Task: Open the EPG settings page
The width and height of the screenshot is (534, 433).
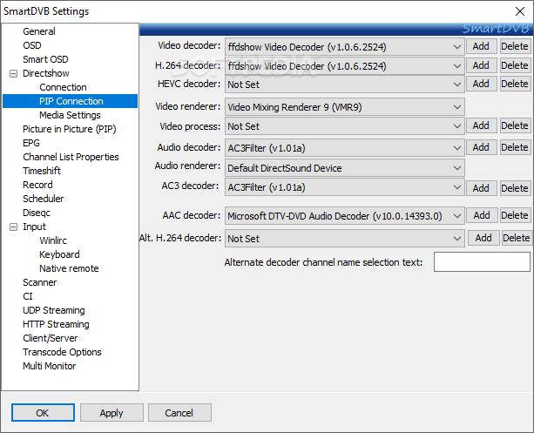Action: 31,143
